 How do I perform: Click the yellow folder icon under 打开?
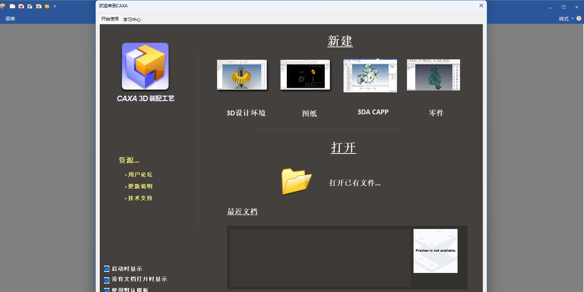(296, 181)
